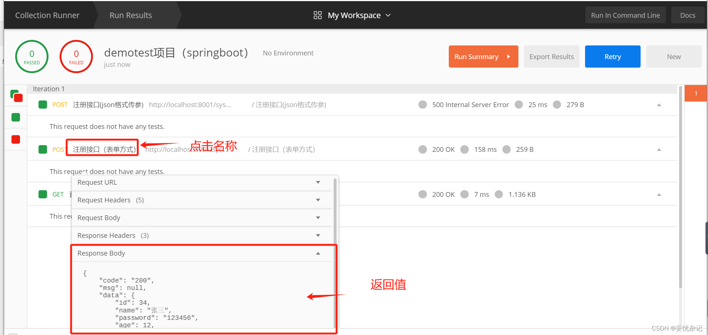Open 注册接口(json格式传参) request name
Viewport: 708px width, 335px height.
click(108, 105)
